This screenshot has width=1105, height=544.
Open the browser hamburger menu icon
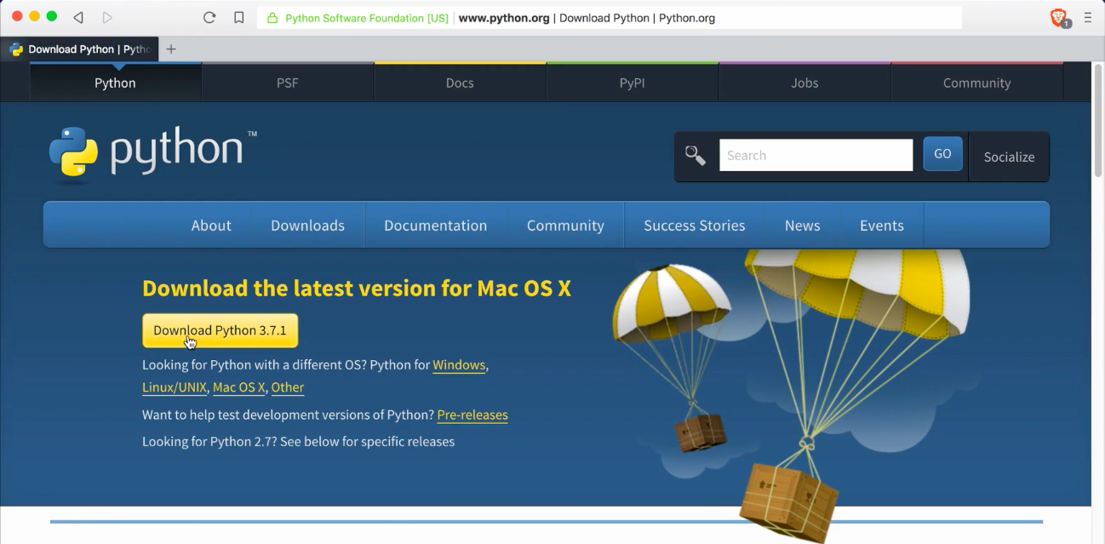tap(1088, 18)
